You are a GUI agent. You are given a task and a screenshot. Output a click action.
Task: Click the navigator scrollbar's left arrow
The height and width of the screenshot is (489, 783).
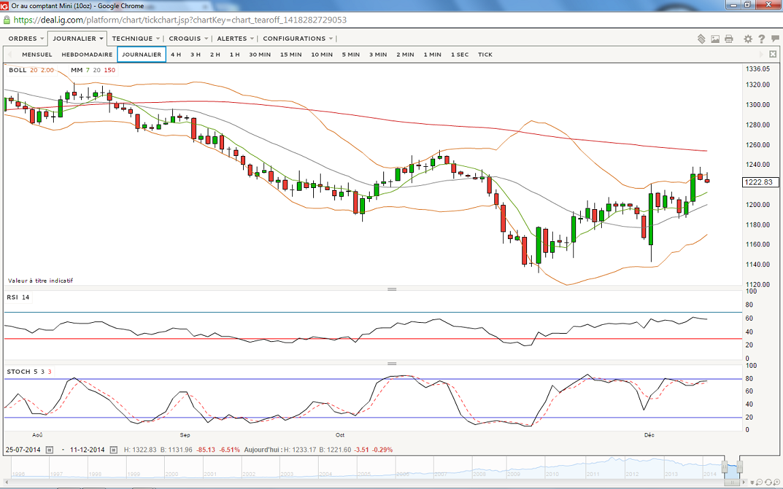(x=6, y=482)
